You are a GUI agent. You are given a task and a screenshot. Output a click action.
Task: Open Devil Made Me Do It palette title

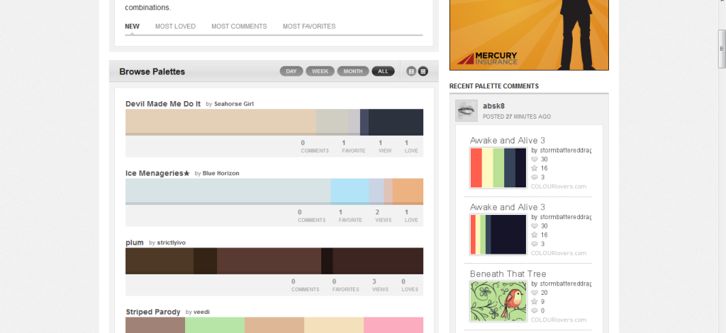point(163,104)
